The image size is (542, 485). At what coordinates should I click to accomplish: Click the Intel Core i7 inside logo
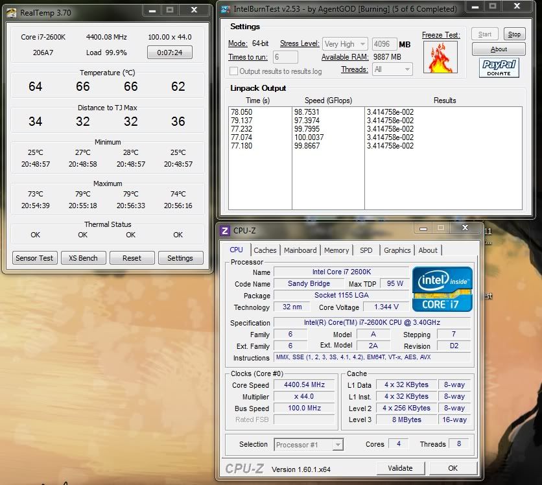click(x=442, y=289)
